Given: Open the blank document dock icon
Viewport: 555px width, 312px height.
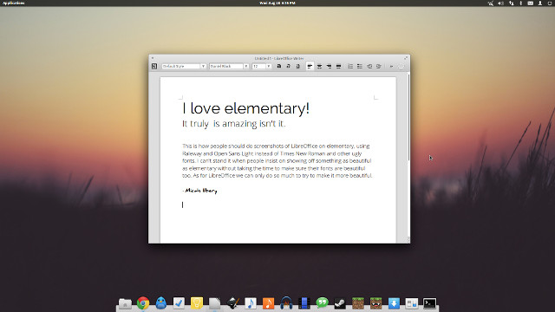Looking at the screenshot, I should (x=214, y=303).
